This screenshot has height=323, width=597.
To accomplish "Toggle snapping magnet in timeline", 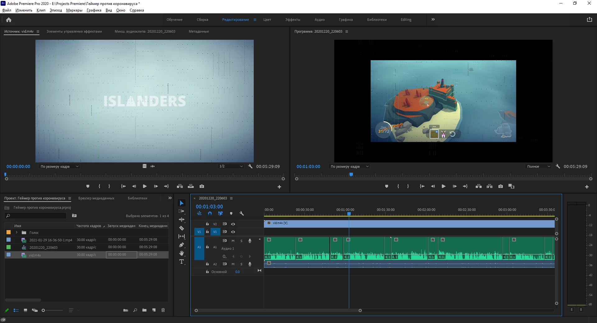I will pos(210,213).
